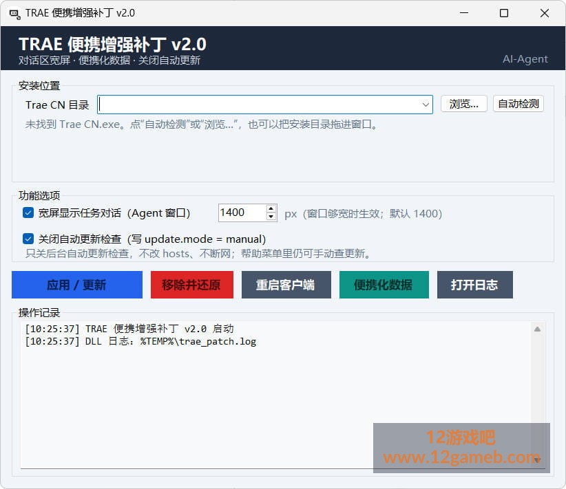566x489 pixels.
Task: Click the log scrollbar up arrow
Action: (538, 329)
